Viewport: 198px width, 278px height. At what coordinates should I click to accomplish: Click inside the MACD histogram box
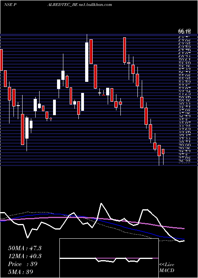(x=109, y=258)
